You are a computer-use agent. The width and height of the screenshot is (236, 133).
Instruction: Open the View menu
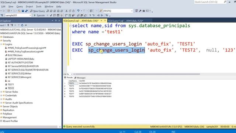(11, 7)
